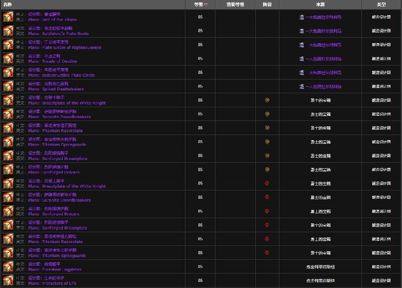Open Plans: Plate Girdle of Righteousness link
Image resolution: width=402 pixels, height=288 pixels.
(64, 47)
